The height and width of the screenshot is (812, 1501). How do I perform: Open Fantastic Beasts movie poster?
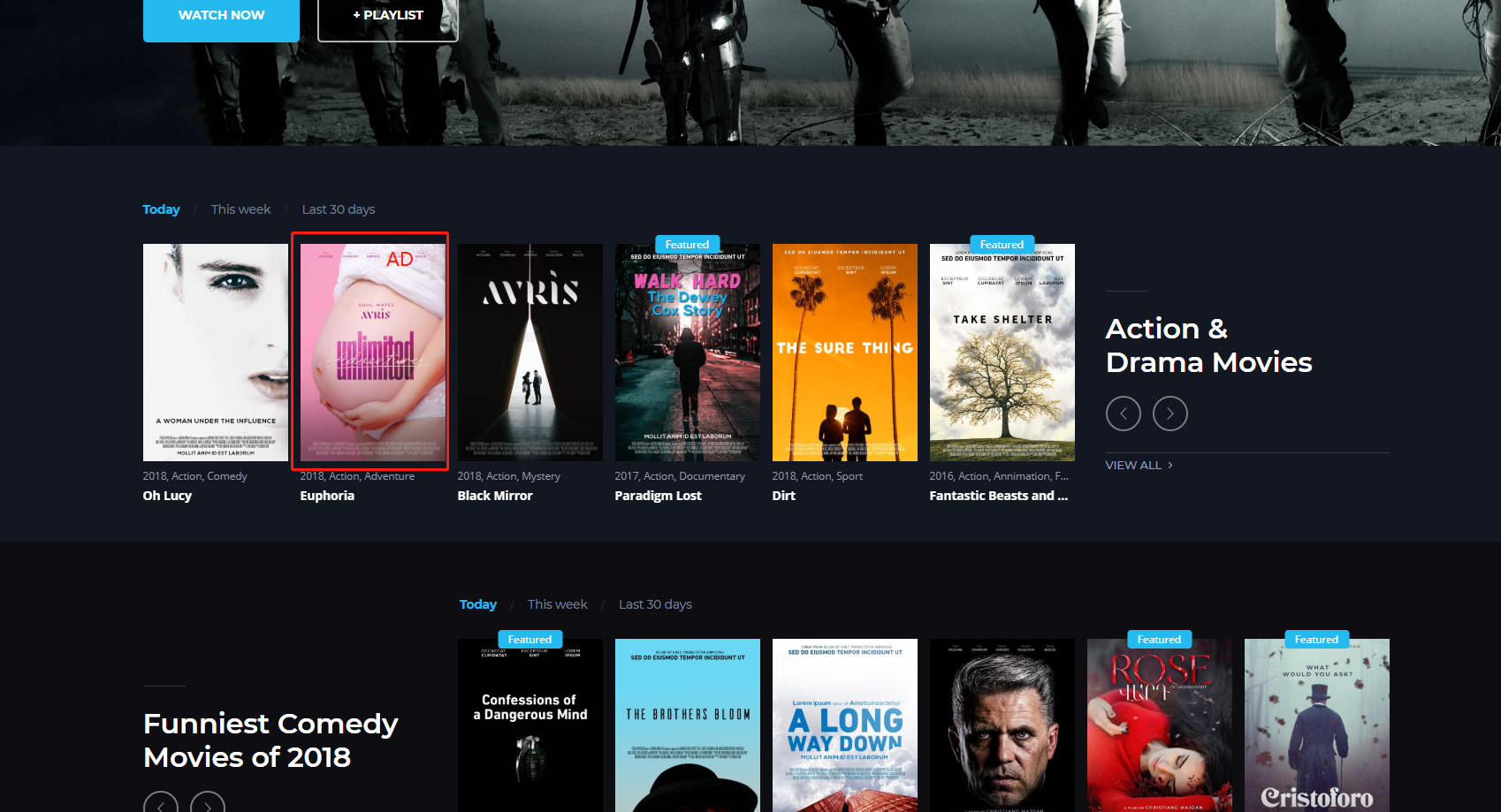(1002, 353)
